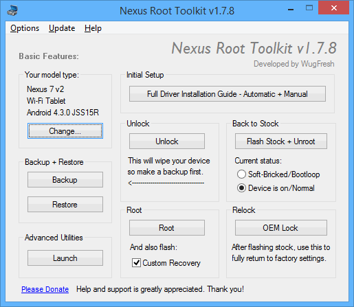Click the 'Nexus 7 v2' model text
This screenshot has height=307, width=354.
point(45,89)
